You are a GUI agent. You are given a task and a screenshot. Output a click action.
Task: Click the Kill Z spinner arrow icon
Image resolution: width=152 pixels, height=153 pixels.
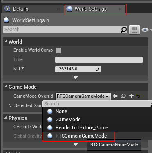[x=97, y=69]
